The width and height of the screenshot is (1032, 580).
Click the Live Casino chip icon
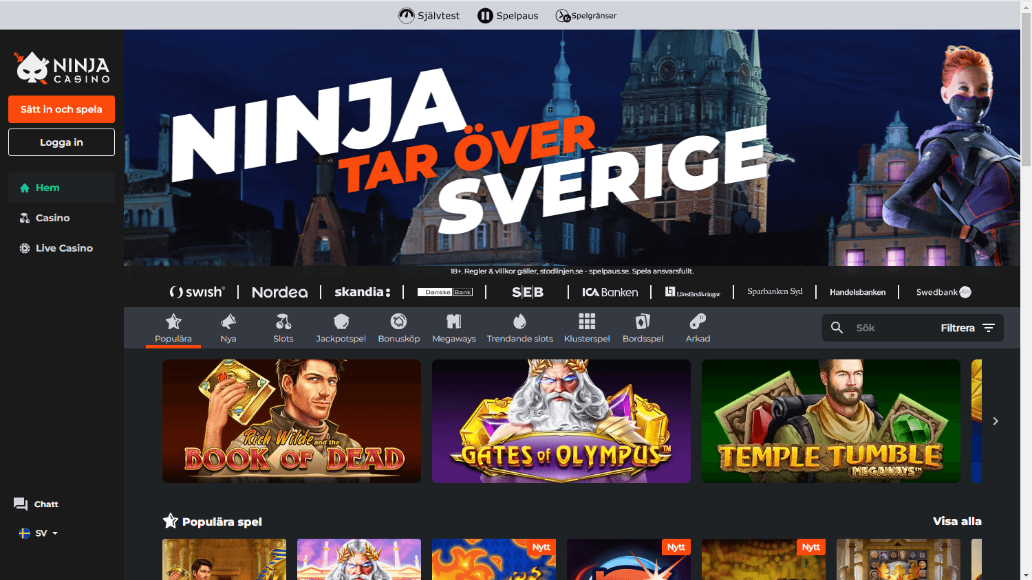click(25, 248)
